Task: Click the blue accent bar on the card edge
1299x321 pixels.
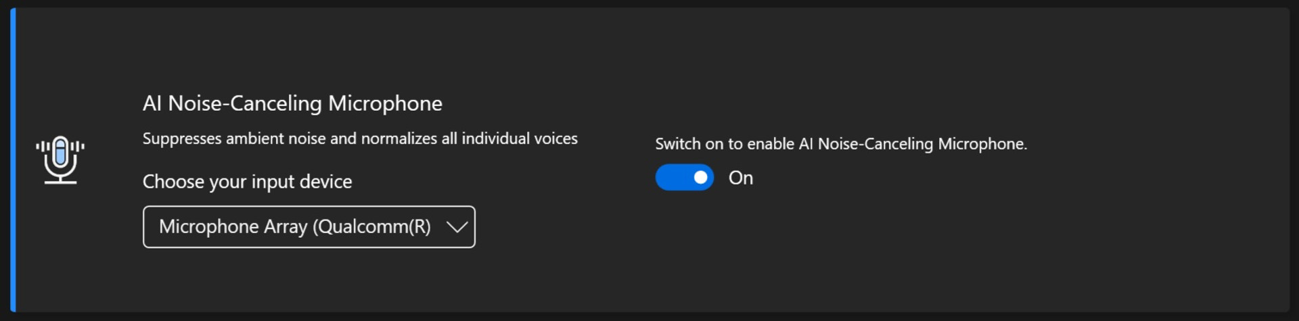Action: [13, 160]
